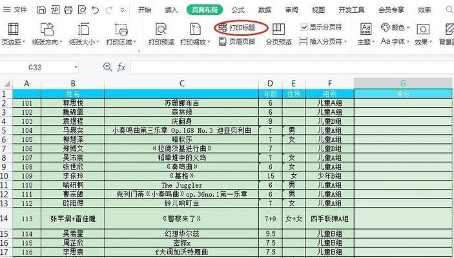Click the 分页预览 icon
Image resolution: width=454 pixels, height=258 pixels.
278,29
